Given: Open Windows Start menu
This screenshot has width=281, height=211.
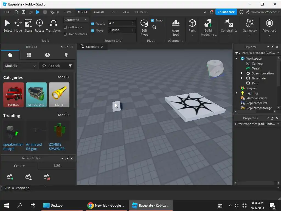Looking at the screenshot, I should (x=7, y=206).
